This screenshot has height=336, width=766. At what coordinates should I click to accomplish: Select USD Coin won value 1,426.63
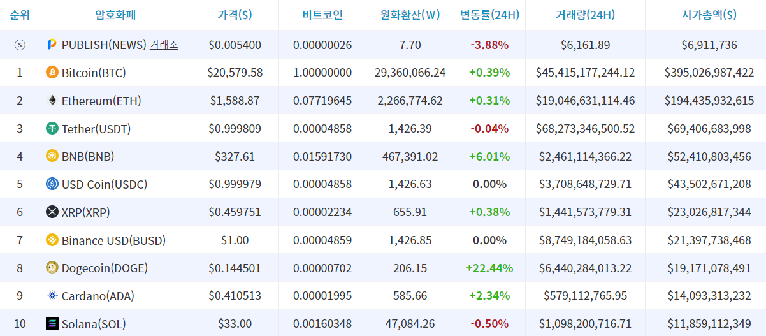point(410,184)
